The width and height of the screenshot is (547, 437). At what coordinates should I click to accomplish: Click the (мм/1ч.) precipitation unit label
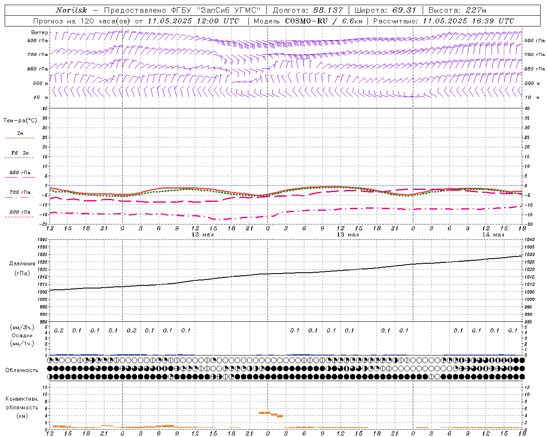(x=22, y=344)
